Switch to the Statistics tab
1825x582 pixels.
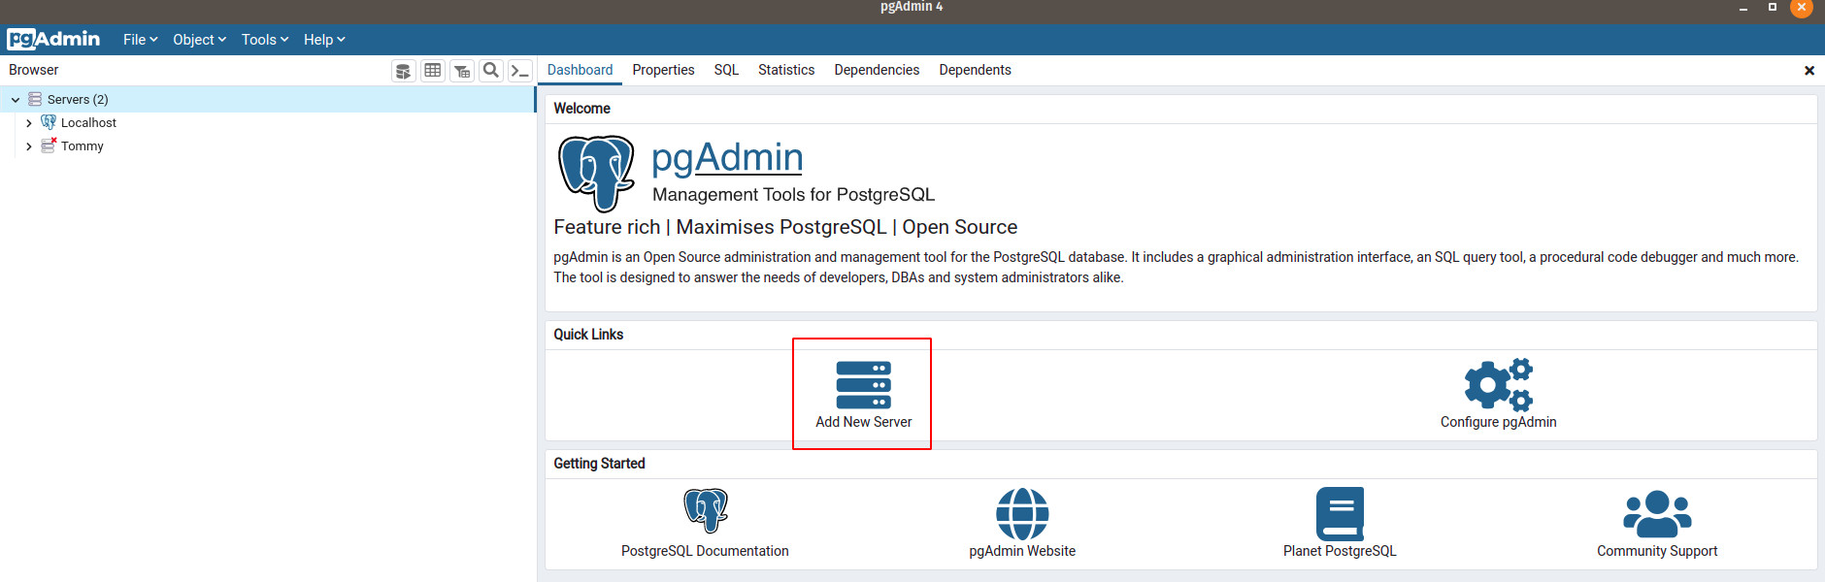(x=785, y=70)
